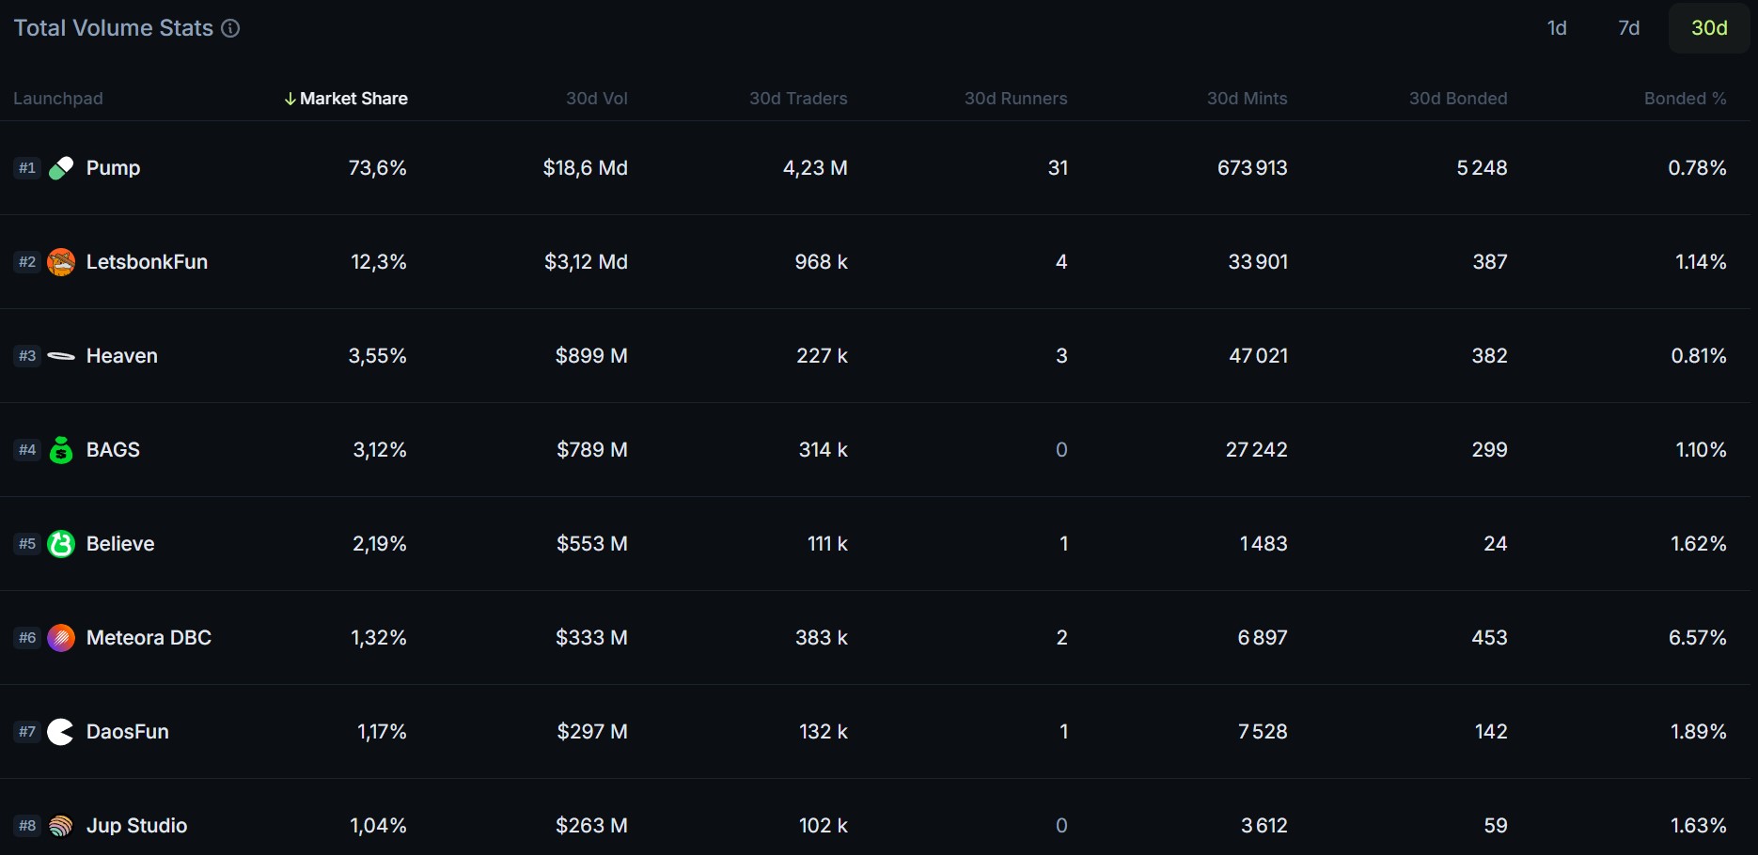Viewport: 1758px width, 855px height.
Task: Click the 30d Traders column header
Action: pos(797,98)
